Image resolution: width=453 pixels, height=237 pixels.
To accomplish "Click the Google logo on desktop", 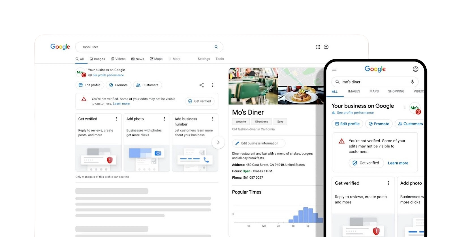I will point(60,47).
